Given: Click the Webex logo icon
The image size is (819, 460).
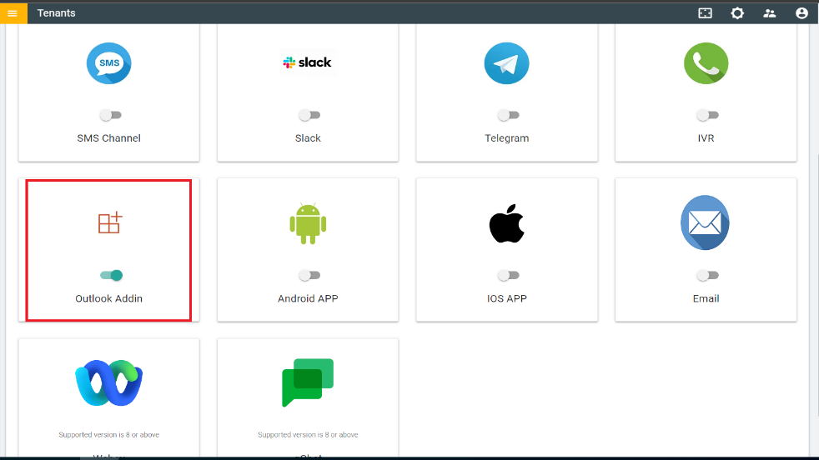Looking at the screenshot, I should click(108, 382).
